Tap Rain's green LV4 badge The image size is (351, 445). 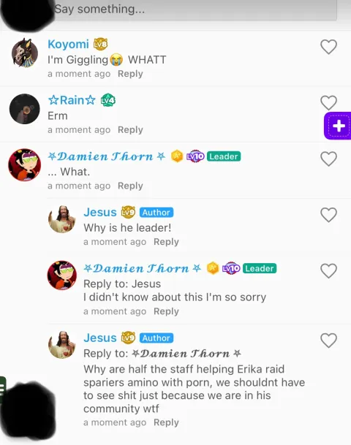[108, 100]
